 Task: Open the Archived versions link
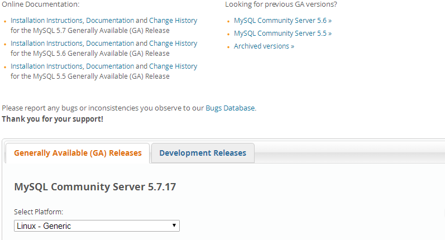point(264,46)
